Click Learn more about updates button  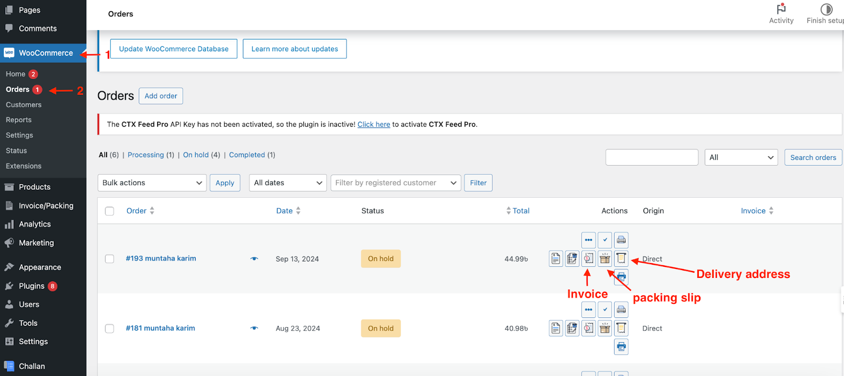coord(294,49)
